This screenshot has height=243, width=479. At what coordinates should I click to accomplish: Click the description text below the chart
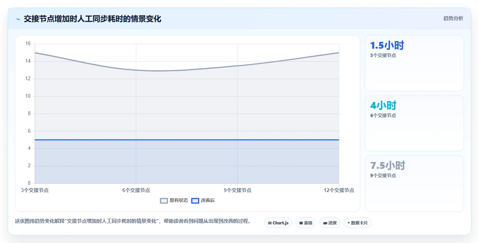pos(132,221)
